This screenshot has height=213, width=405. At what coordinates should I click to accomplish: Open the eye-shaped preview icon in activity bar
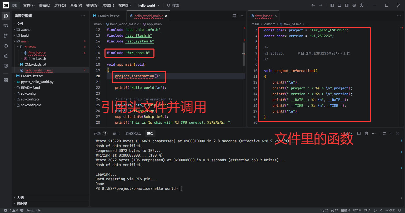tap(6, 46)
